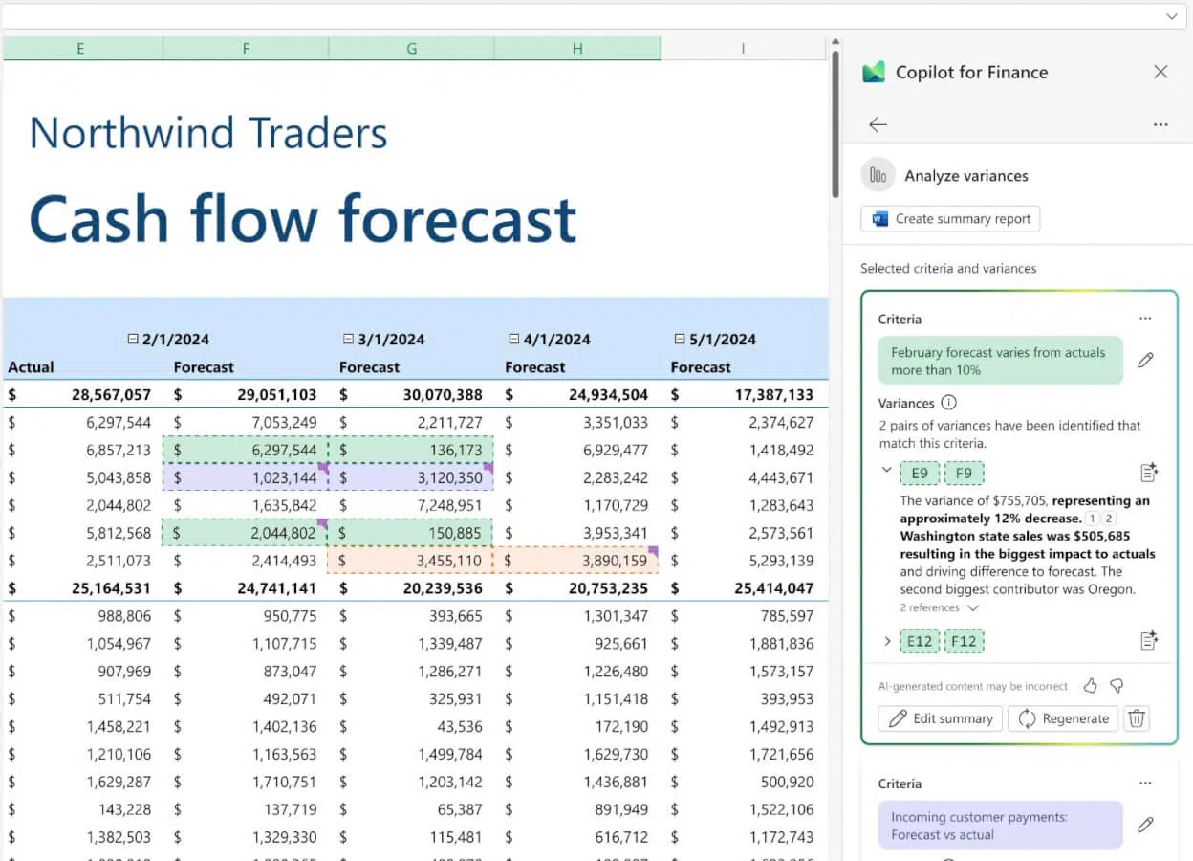This screenshot has width=1193, height=861.
Task: Click the Analyze variances chart icon
Action: tap(878, 175)
